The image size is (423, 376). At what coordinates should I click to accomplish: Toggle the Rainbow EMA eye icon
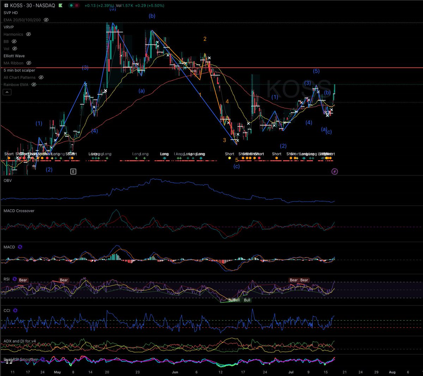click(34, 85)
